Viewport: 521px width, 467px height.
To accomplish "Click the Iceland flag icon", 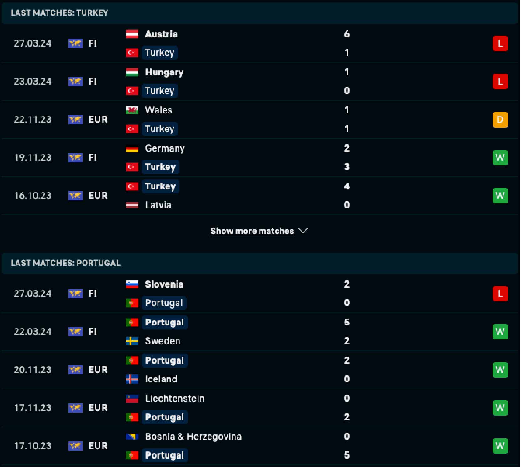I will pyautogui.click(x=132, y=379).
